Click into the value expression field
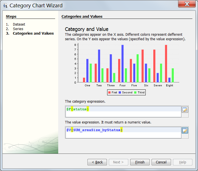 pyautogui.click(x=123, y=132)
